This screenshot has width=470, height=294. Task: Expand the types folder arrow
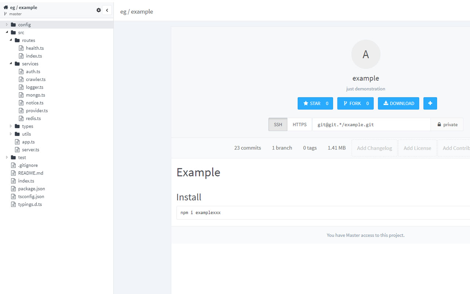click(11, 126)
